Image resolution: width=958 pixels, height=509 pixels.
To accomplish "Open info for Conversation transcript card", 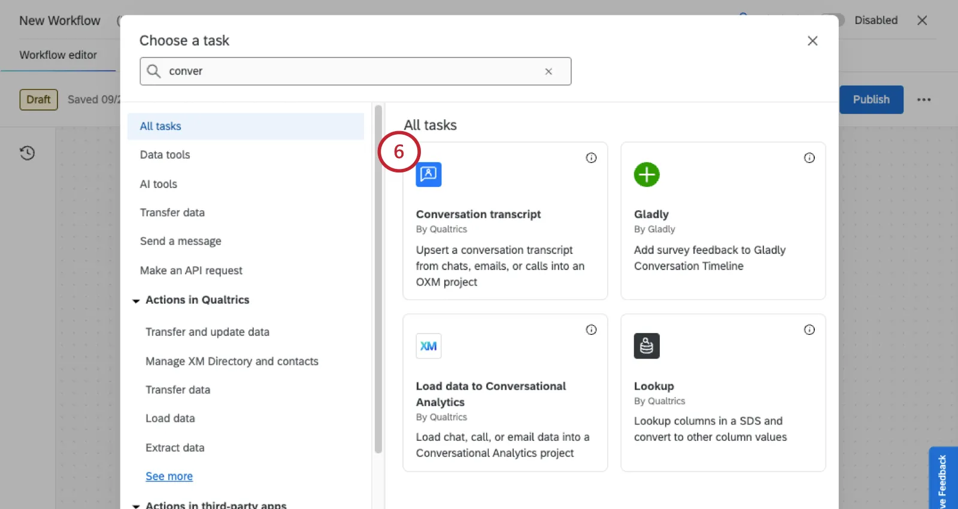I will (x=591, y=158).
